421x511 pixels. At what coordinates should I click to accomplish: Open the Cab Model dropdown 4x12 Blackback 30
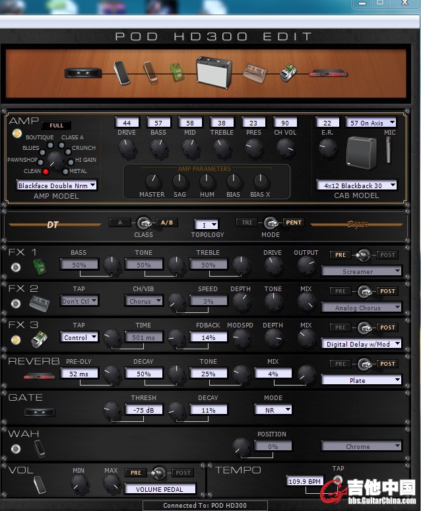point(356,185)
